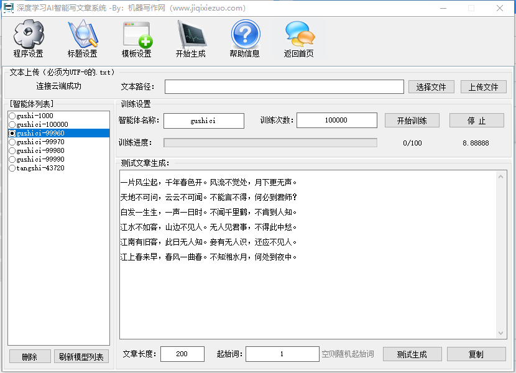Select the gushi-1000 radio button

click(x=12, y=116)
